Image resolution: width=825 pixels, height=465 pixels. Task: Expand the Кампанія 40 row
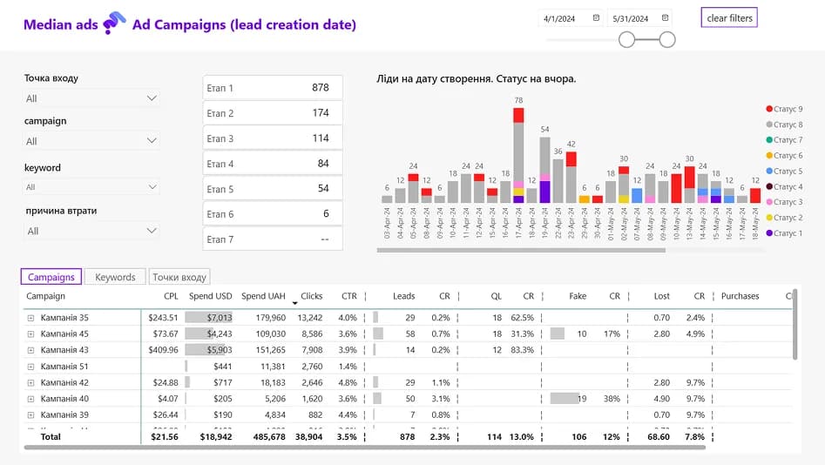point(30,399)
